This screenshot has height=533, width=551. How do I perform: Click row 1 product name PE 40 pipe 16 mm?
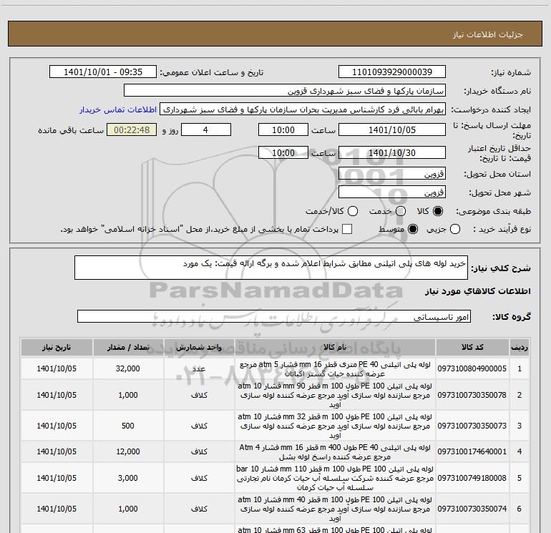point(335,369)
